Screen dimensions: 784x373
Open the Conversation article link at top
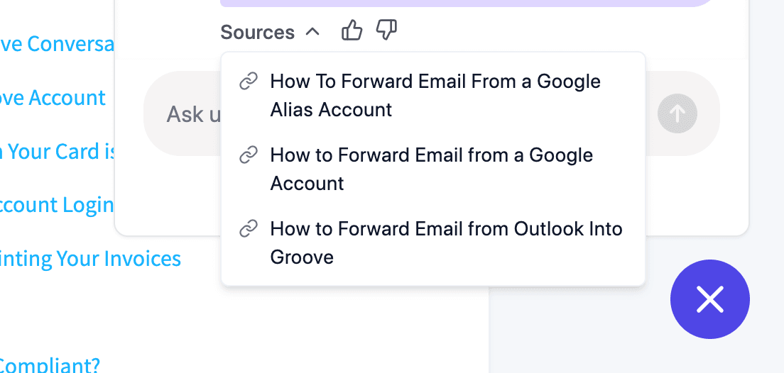[57, 44]
